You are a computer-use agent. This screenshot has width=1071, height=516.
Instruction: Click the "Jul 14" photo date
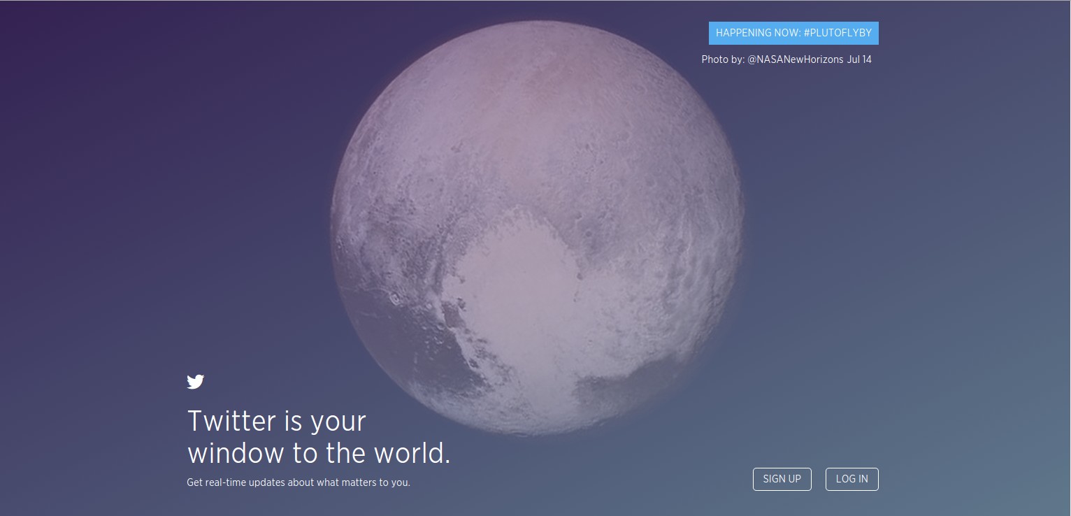click(x=859, y=59)
